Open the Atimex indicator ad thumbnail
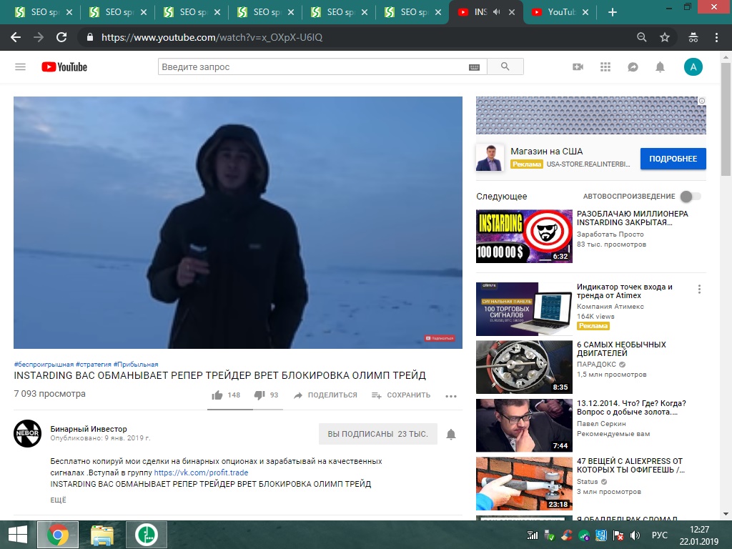The image size is (732, 549). pyautogui.click(x=524, y=309)
